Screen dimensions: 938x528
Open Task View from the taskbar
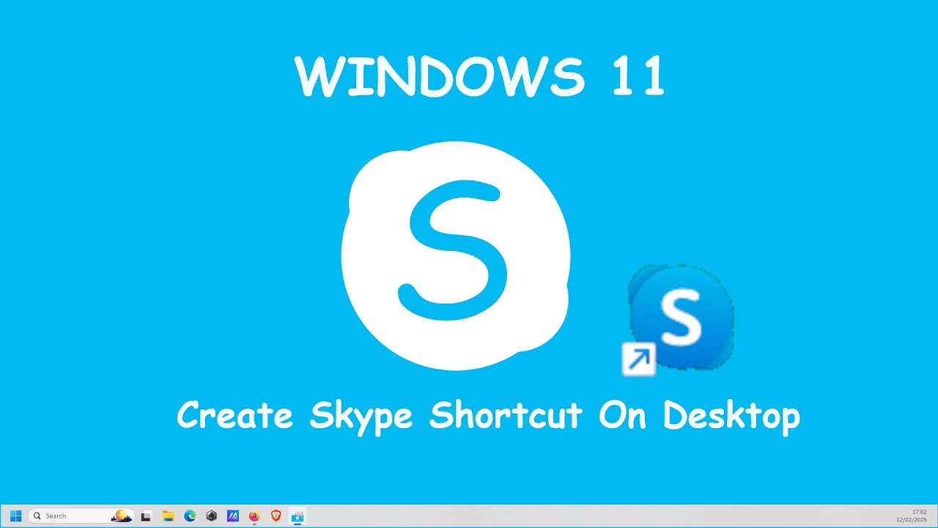[146, 516]
